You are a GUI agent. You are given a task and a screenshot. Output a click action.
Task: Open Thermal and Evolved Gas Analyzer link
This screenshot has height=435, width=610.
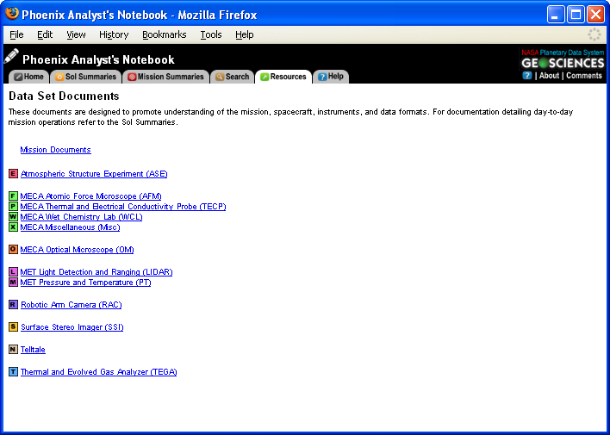pyautogui.click(x=98, y=372)
